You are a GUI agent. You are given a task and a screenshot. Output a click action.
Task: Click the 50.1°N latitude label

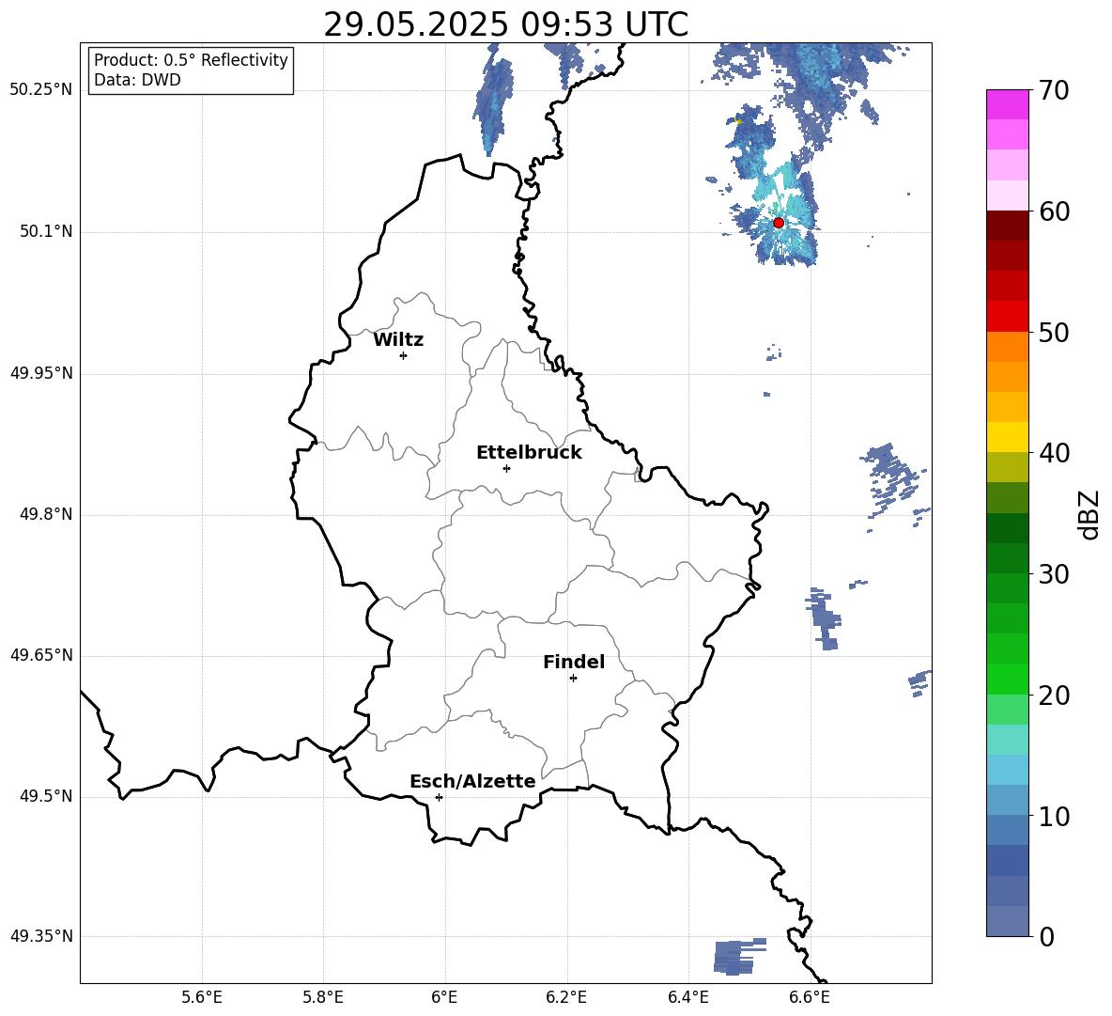point(46,231)
